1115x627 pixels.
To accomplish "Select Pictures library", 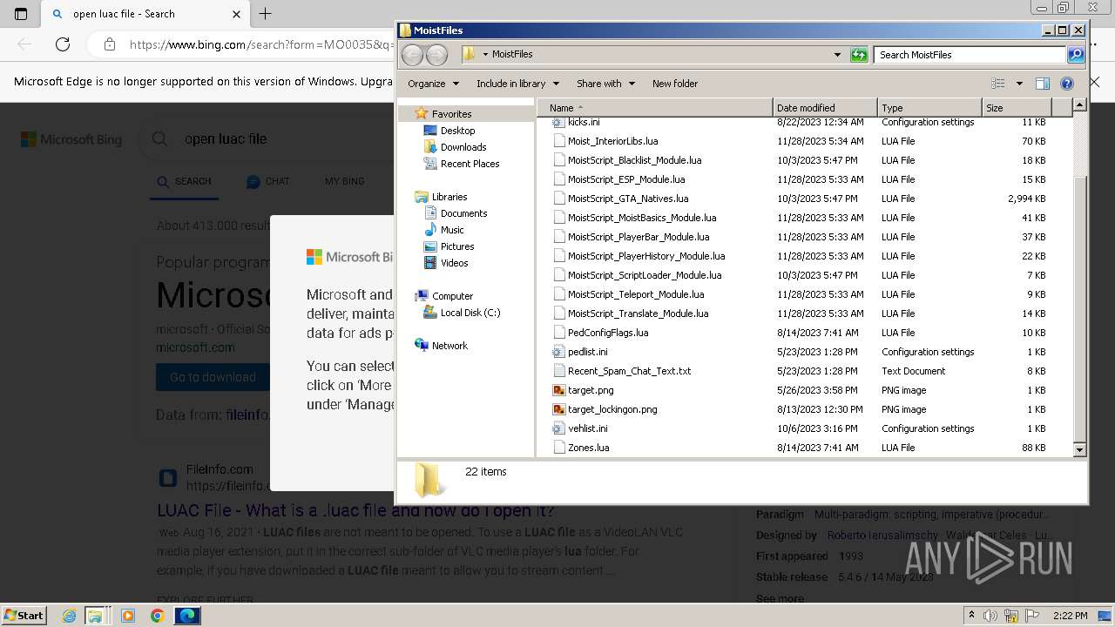I will click(457, 246).
